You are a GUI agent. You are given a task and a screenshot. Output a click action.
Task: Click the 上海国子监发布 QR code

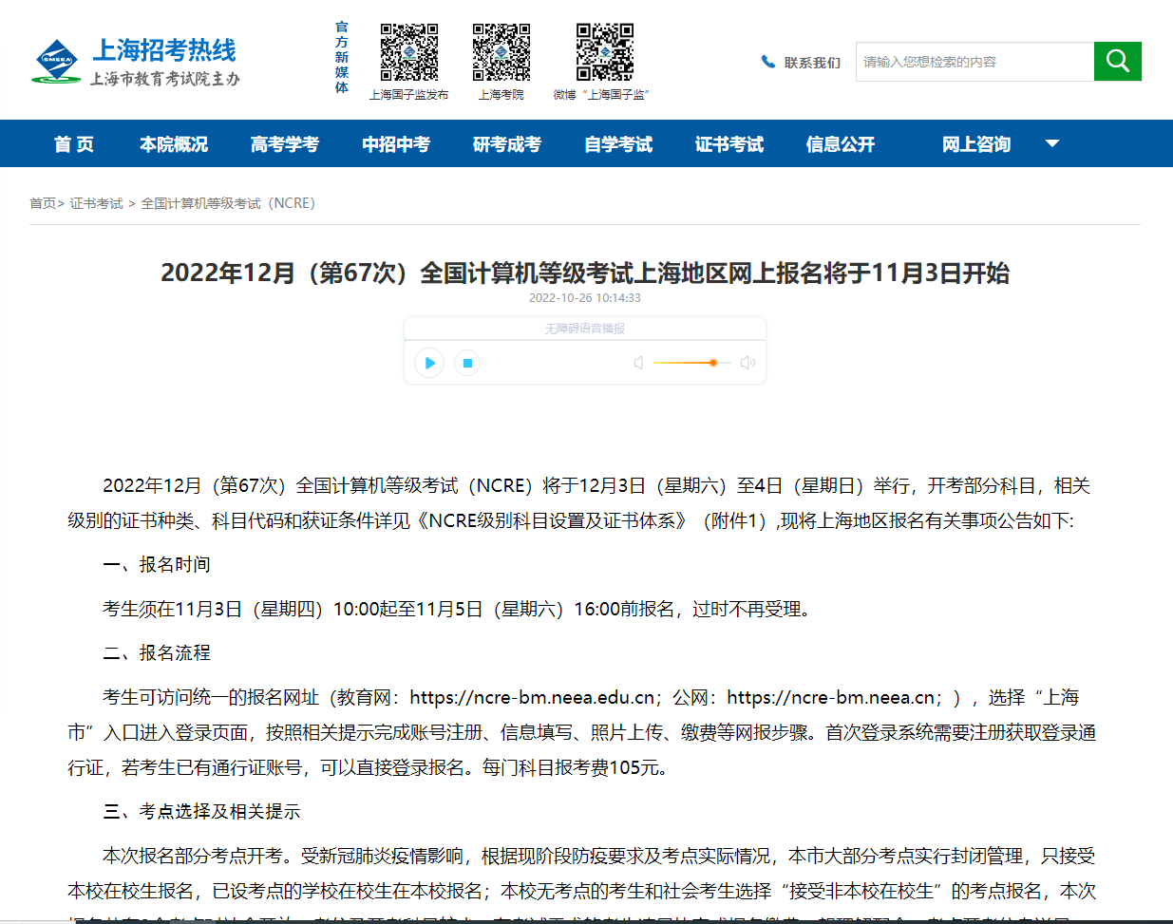pyautogui.click(x=409, y=52)
